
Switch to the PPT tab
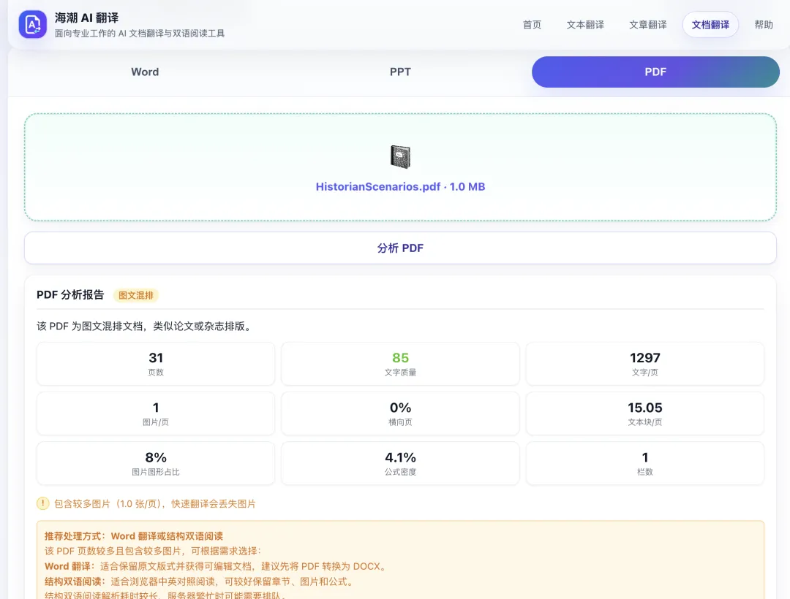click(400, 72)
